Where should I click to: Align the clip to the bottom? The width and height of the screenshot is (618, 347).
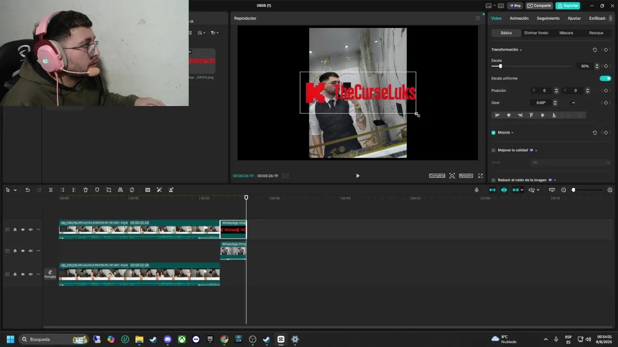click(554, 115)
